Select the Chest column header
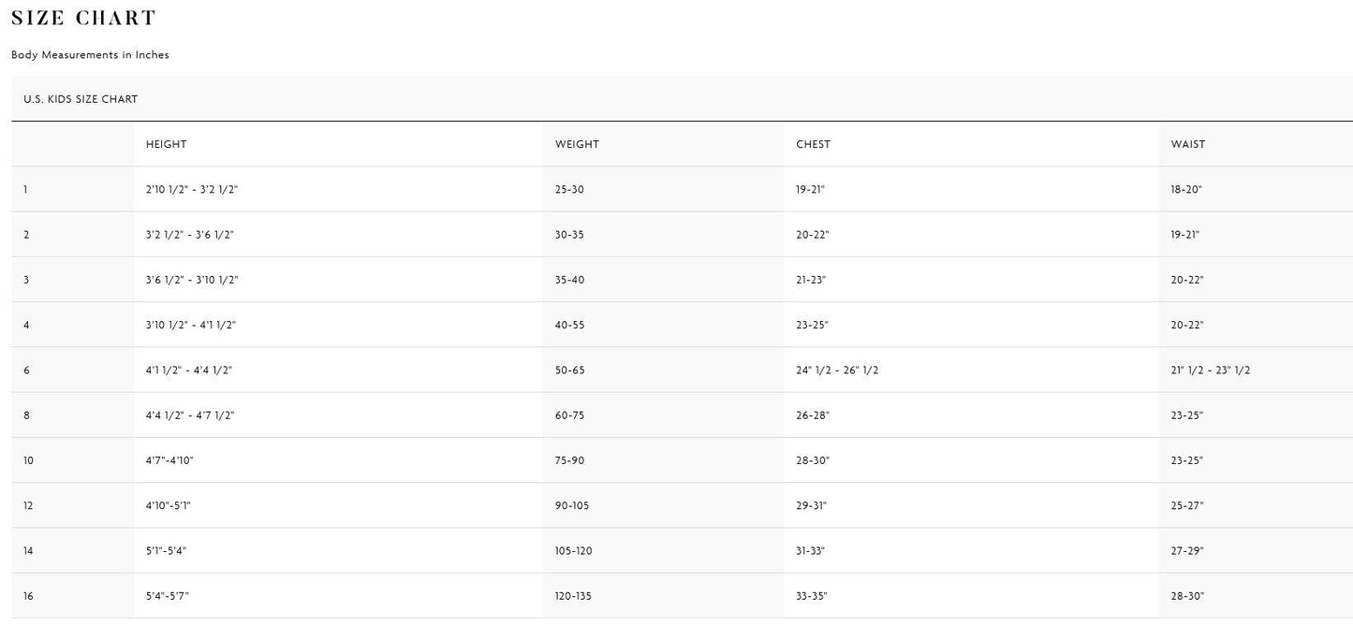1353x625 pixels. [x=813, y=144]
